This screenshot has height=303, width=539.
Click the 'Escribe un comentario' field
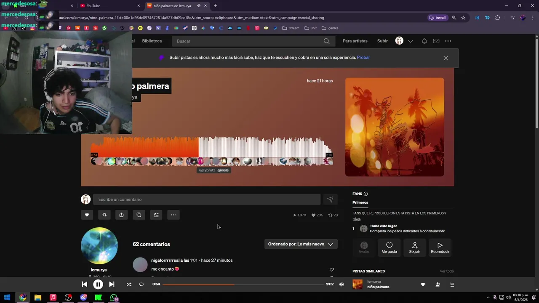click(x=207, y=199)
